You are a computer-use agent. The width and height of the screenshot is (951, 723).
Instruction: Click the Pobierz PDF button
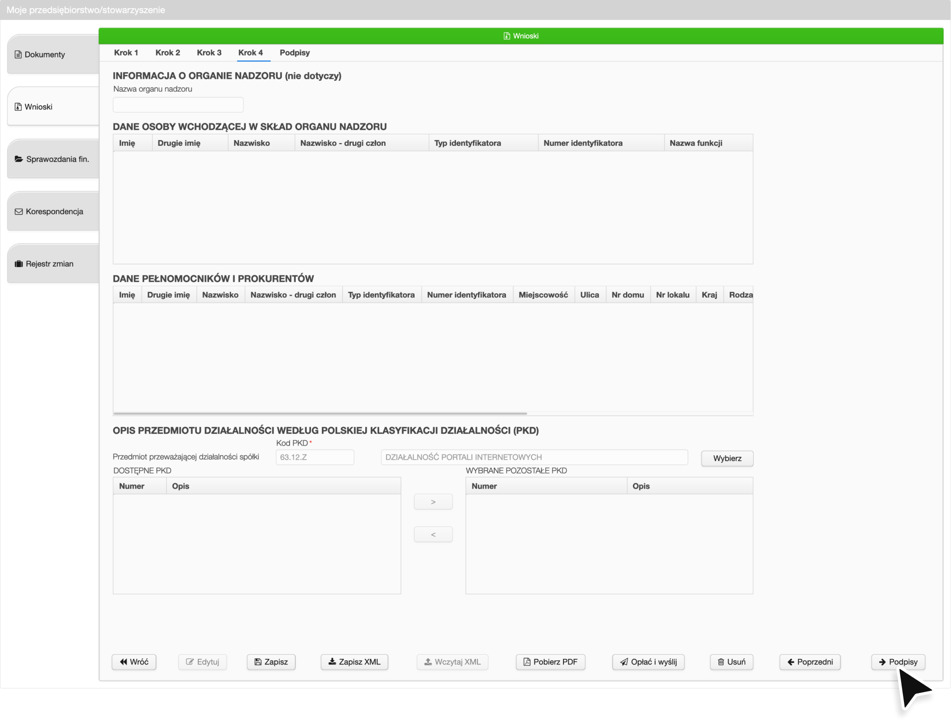[x=551, y=662]
